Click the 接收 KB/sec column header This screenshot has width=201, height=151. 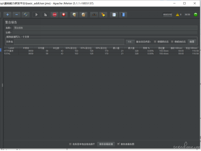[176, 48]
